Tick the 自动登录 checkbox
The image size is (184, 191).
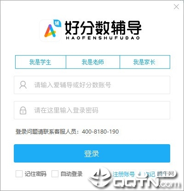point(55,174)
